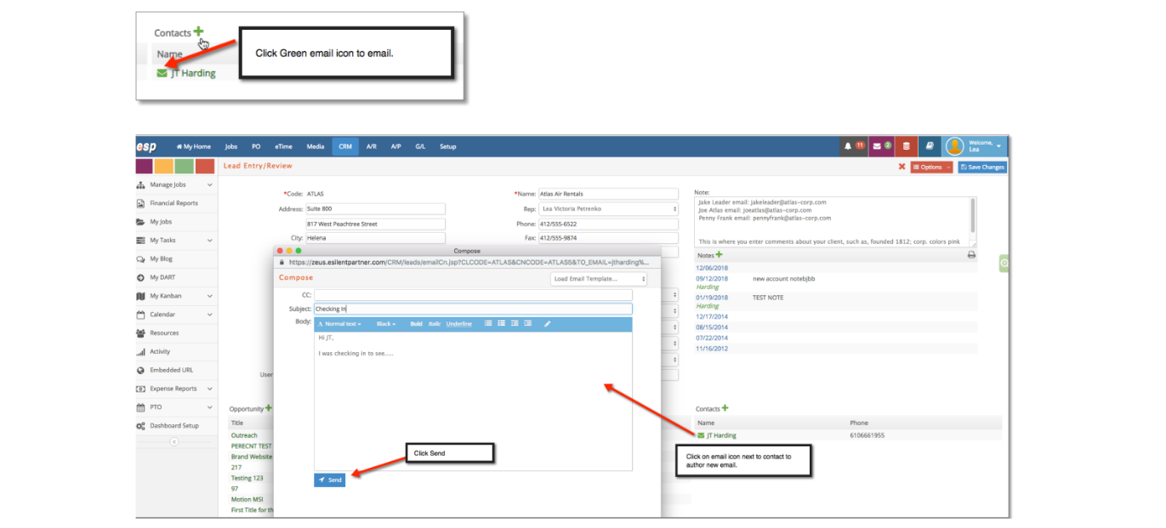Open the Outreach opportunity
Image resolution: width=1166 pixels, height=528 pixels.
click(x=244, y=435)
